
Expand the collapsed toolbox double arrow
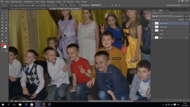[x=1, y=8]
